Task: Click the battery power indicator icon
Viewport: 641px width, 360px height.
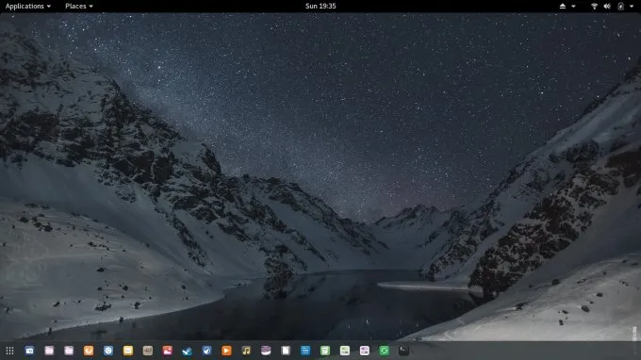Action: pyautogui.click(x=620, y=7)
